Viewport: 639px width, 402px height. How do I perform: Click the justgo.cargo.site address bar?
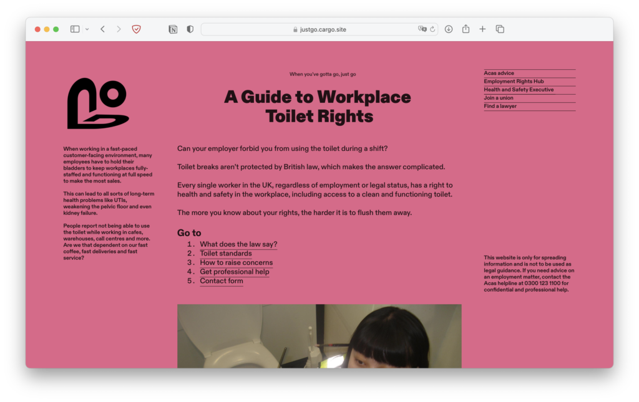tap(319, 29)
